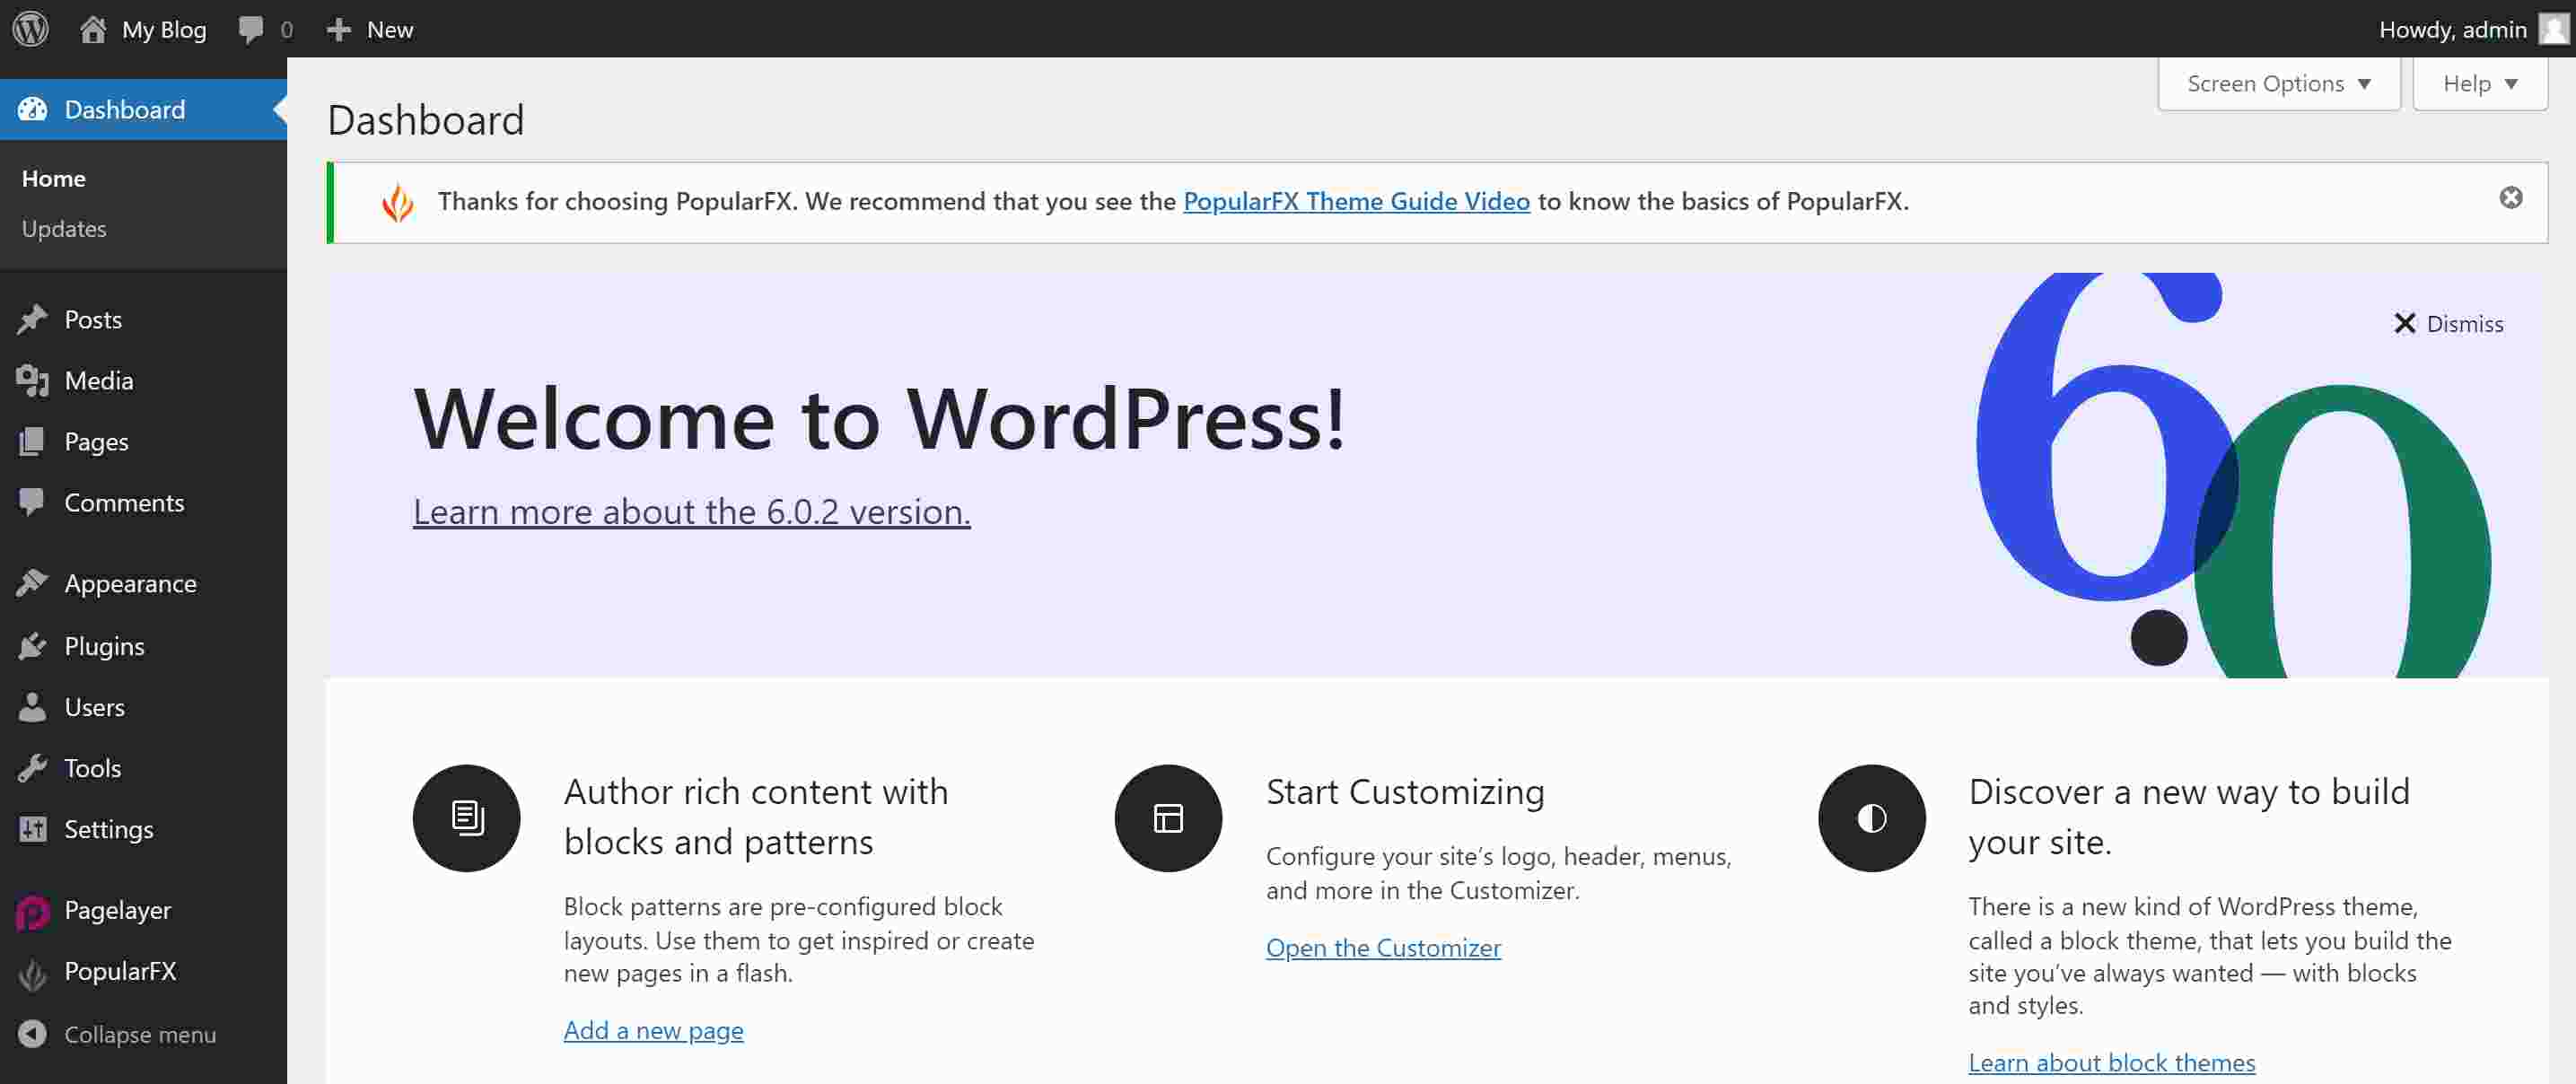Viewport: 2576px width, 1084px height.
Task: Click the PopularFX flame icon in sidebar
Action: point(32,973)
